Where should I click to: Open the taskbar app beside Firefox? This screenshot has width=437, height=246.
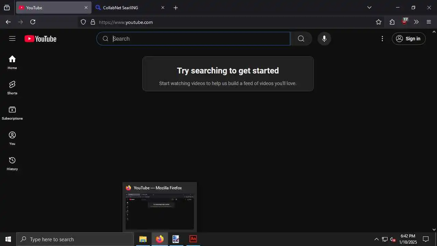point(176,239)
